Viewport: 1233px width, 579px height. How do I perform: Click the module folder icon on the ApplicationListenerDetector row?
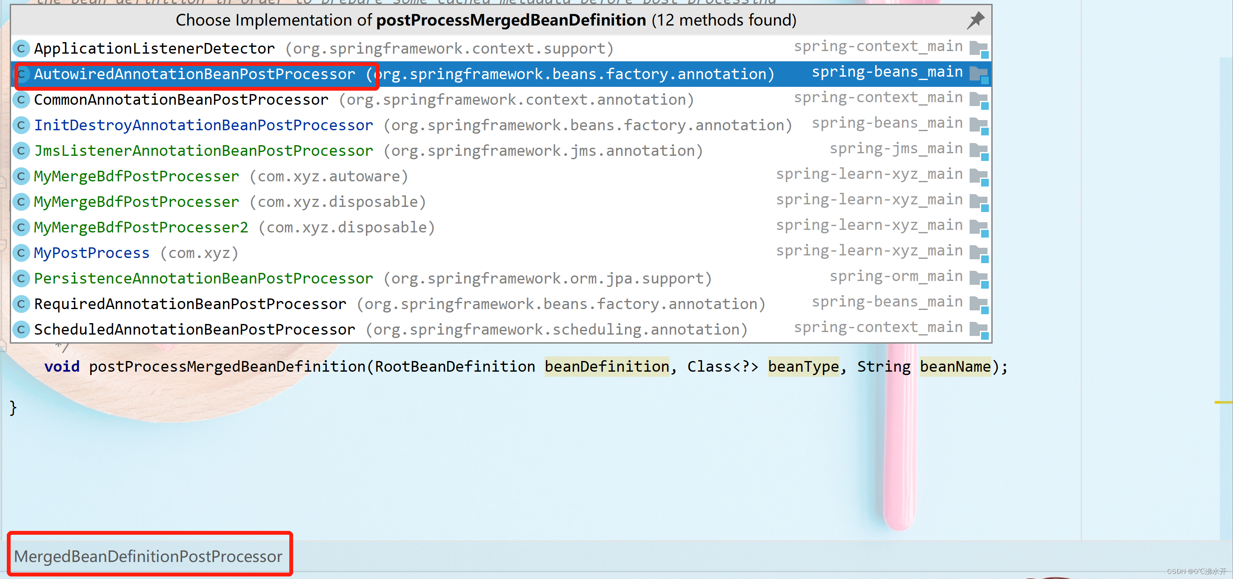click(x=979, y=50)
